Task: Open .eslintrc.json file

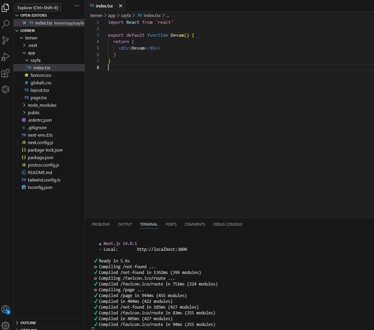Action: [x=49, y=120]
